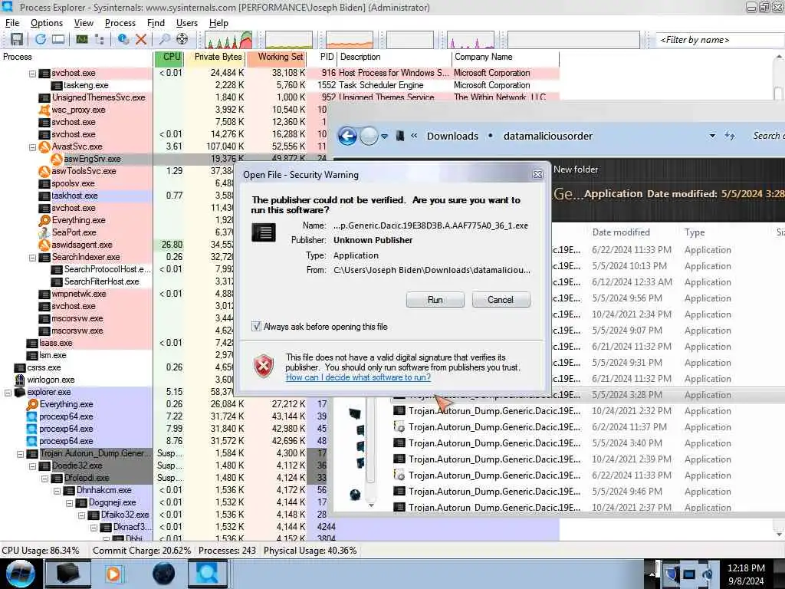This screenshot has height=589, width=785.
Task: Collapse the Trojan.Autorun_Dump.Gener process node
Action: [20, 454]
